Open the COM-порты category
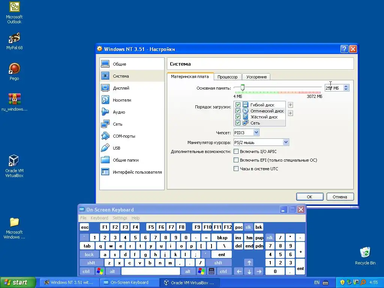Screen dimensions: 384x288 click(x=132, y=136)
